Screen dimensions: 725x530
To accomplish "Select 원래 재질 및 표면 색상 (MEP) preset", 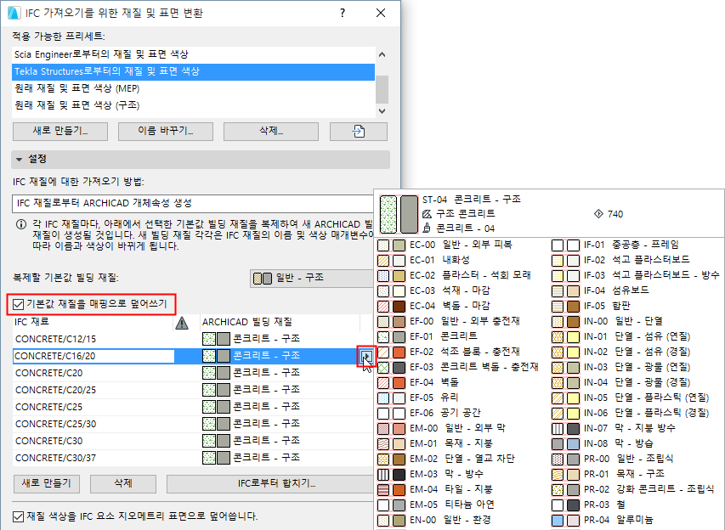I will tap(193, 88).
